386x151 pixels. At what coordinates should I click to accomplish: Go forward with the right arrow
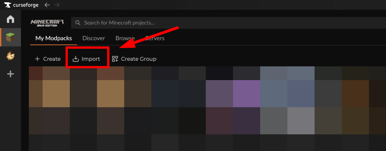click(57, 5)
